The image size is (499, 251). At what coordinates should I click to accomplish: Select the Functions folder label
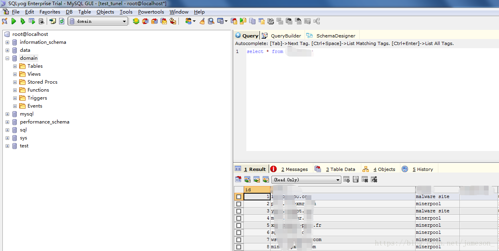(38, 90)
